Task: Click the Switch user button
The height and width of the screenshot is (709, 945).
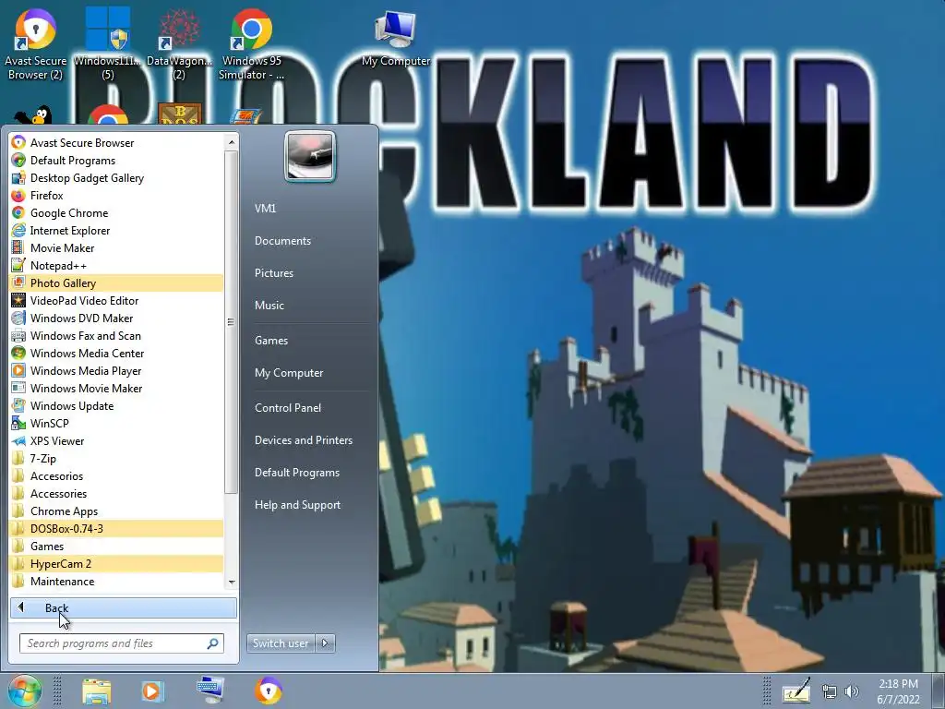Action: [x=281, y=643]
